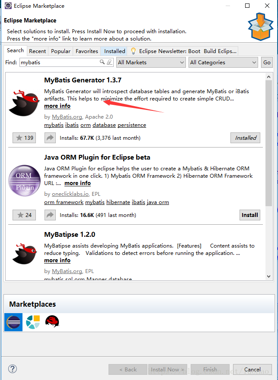
Task: Select the teal and yellow marketplace icon
Action: tap(33, 322)
